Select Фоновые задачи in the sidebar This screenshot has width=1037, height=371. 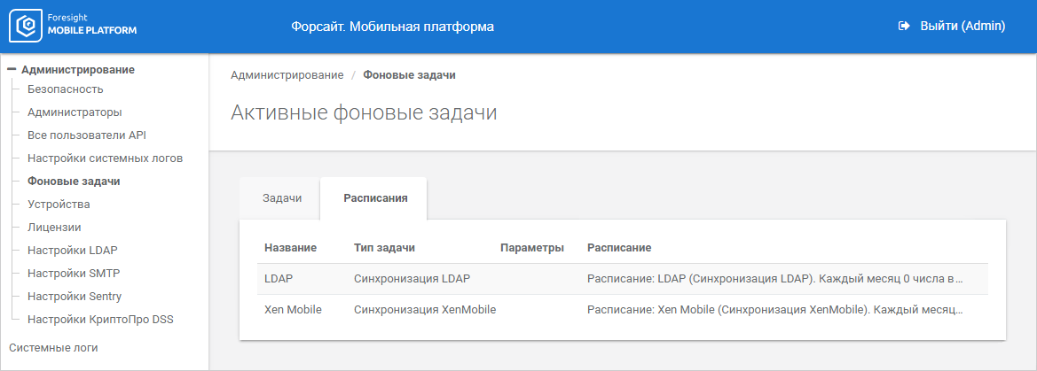point(74,182)
